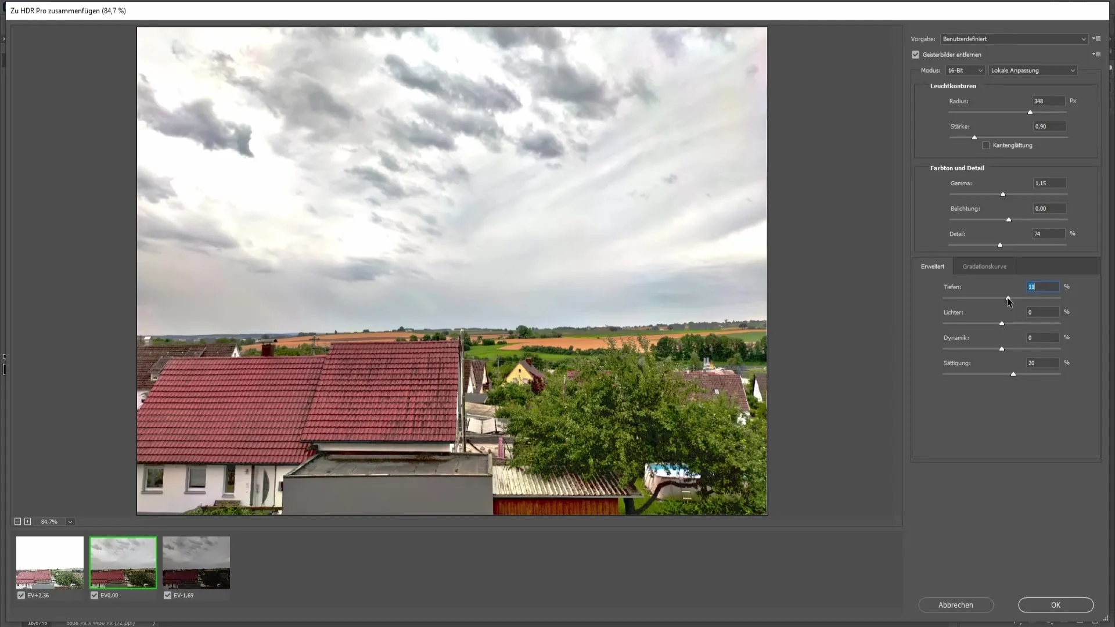Toggle visibility of EV-1.69 image
Viewport: 1115px width, 627px height.
point(168,595)
